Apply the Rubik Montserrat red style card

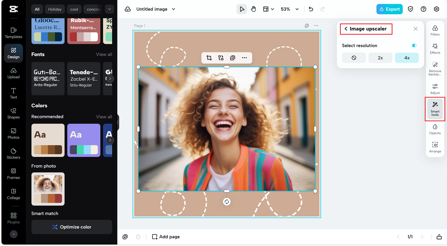point(84,31)
